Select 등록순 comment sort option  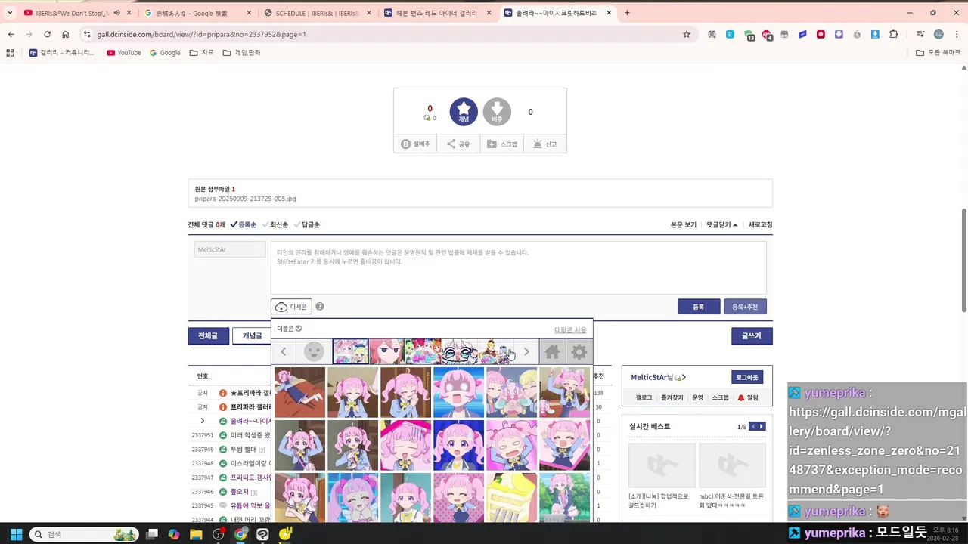click(243, 224)
